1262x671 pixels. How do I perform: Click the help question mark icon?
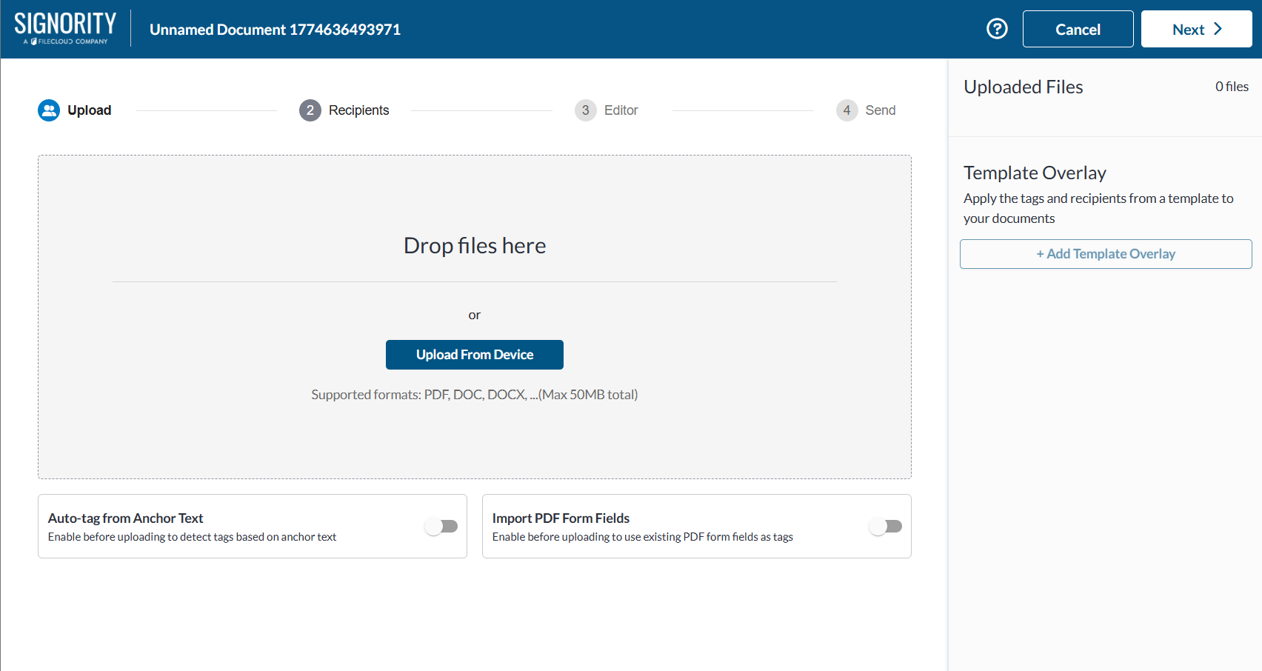pyautogui.click(x=997, y=29)
